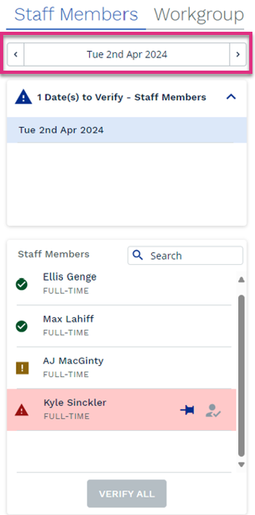Select the Staff Members tab
Screen dimensions: 255x515
point(76,14)
